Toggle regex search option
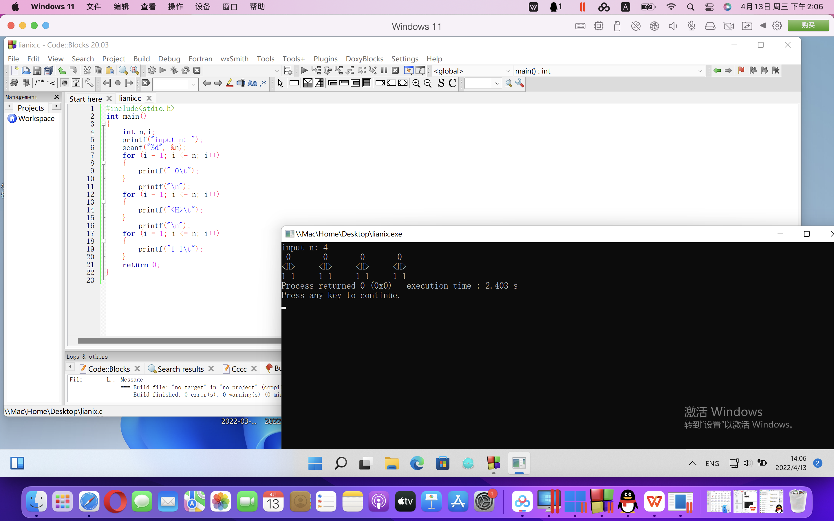Screen dimensions: 834x521 263,83
